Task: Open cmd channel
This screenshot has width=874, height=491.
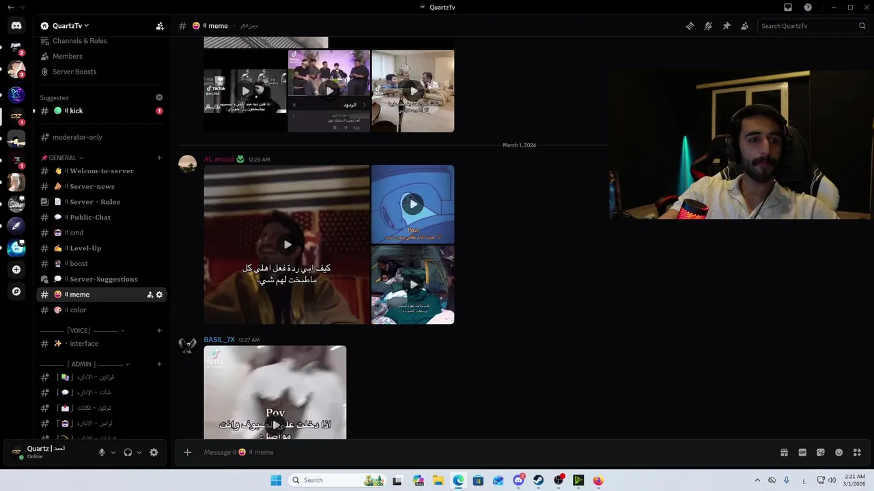Action: 101,233
